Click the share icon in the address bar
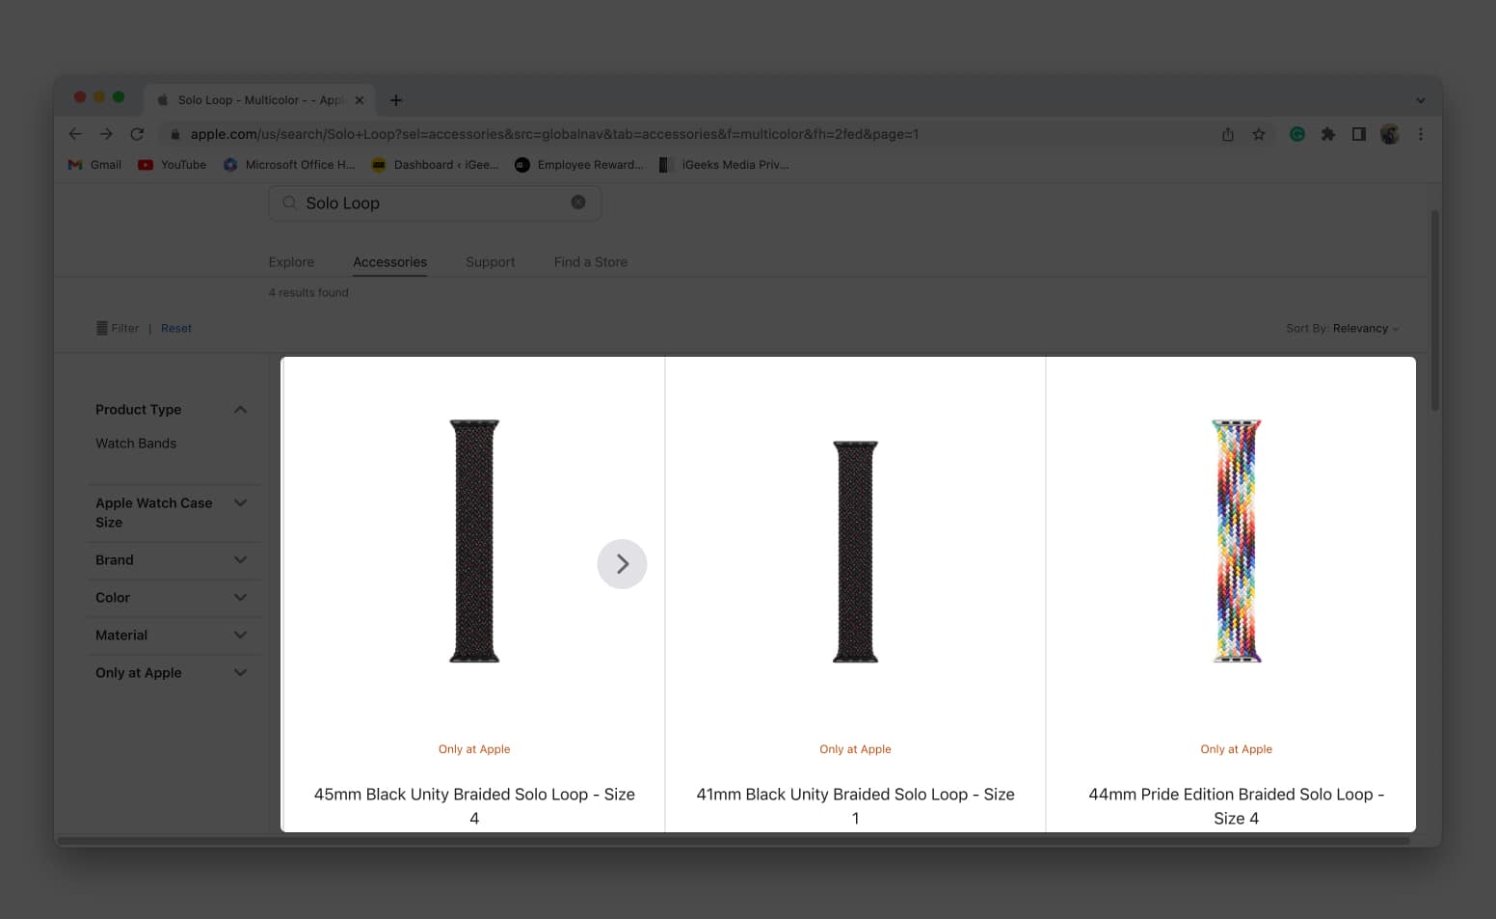The width and height of the screenshot is (1496, 919). [1227, 134]
